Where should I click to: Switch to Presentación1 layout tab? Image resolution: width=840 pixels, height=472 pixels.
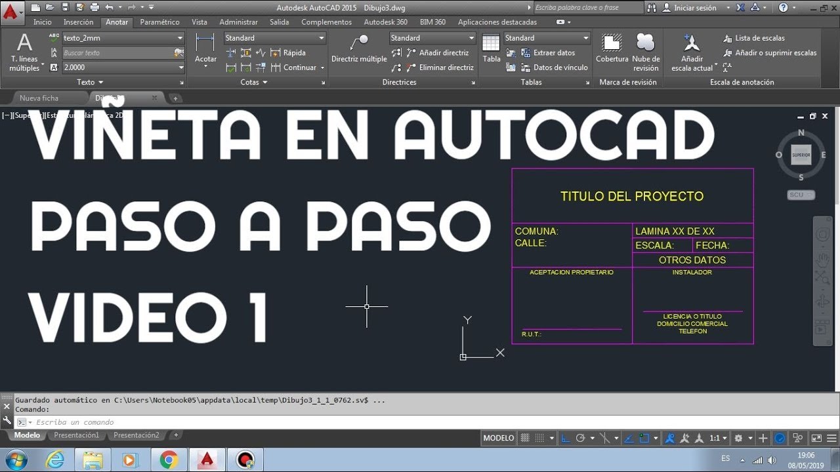(76, 435)
